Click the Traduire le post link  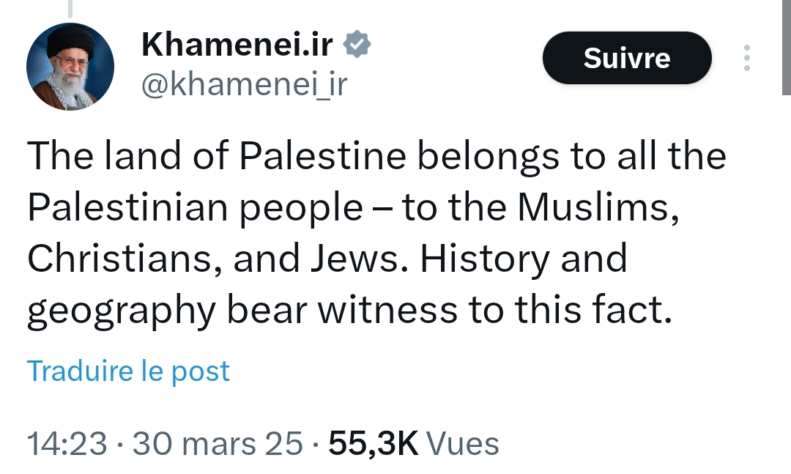click(x=128, y=371)
